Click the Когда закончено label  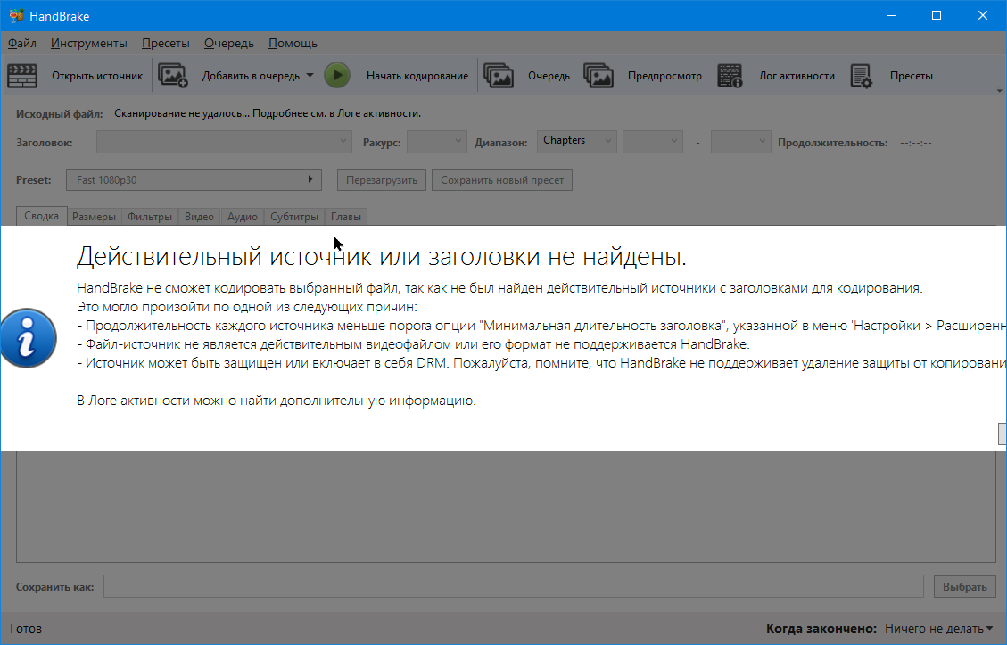coord(821,628)
